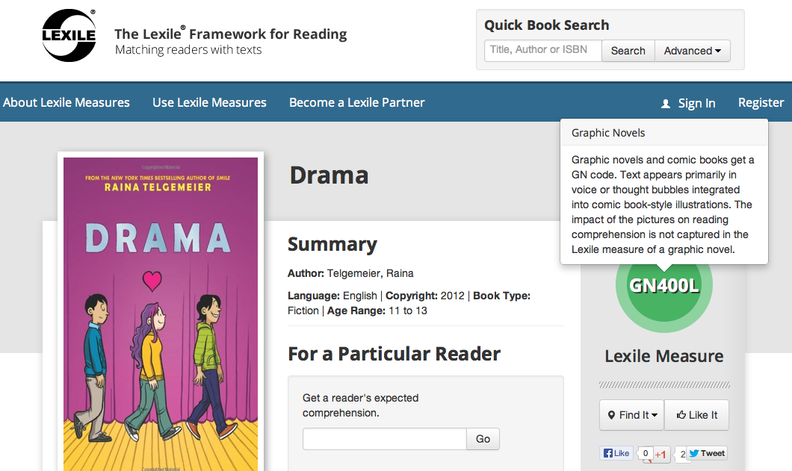Click the Lexile Measure label
The height and width of the screenshot is (471, 792).
pos(663,356)
